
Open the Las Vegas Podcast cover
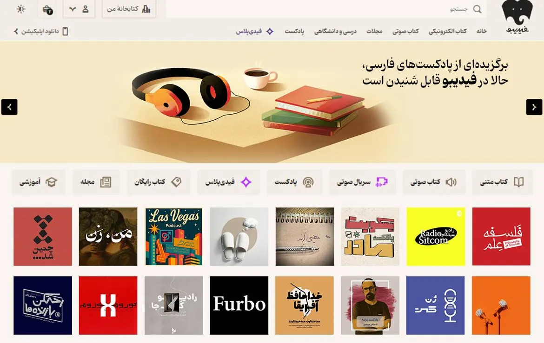pyautogui.click(x=174, y=237)
